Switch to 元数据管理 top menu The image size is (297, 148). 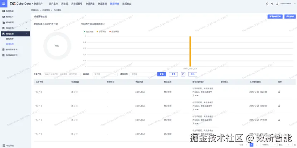pos(77,4)
